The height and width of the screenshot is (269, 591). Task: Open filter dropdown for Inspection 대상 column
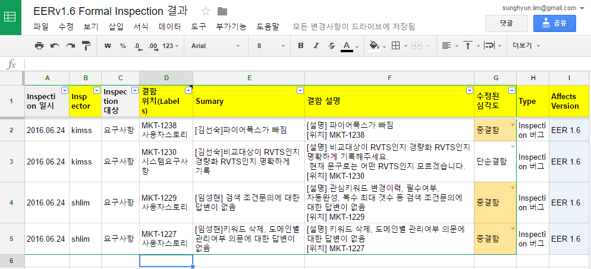point(135,90)
